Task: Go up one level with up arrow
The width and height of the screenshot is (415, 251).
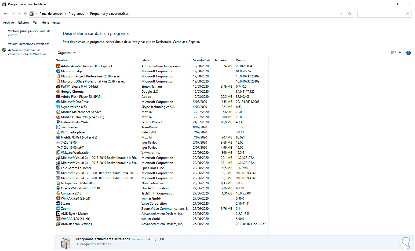Action: coord(25,14)
